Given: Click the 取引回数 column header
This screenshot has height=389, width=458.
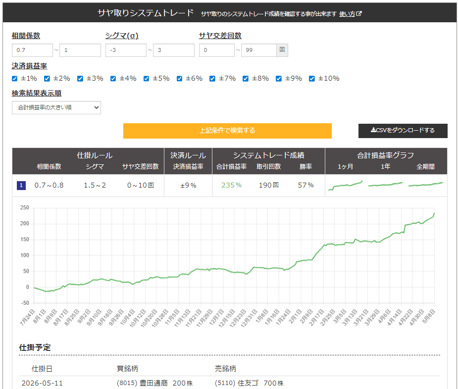Looking at the screenshot, I should tap(268, 167).
